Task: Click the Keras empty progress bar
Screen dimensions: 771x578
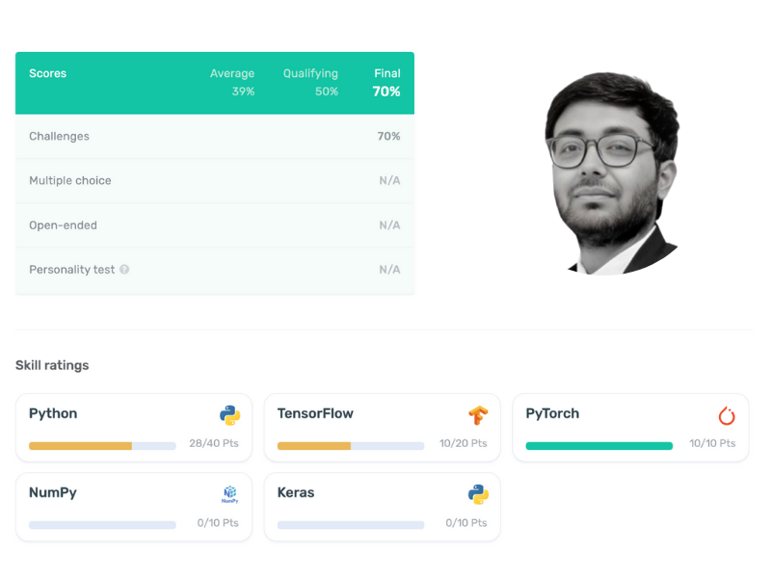Action: 351,525
